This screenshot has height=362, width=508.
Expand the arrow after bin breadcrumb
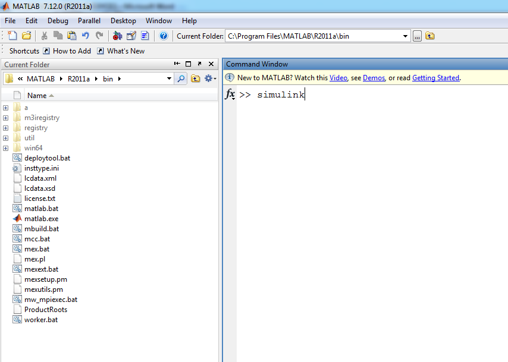pos(120,78)
